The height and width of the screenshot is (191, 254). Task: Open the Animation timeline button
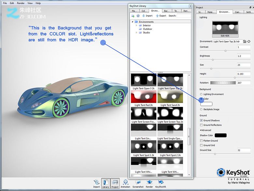coord(125,184)
